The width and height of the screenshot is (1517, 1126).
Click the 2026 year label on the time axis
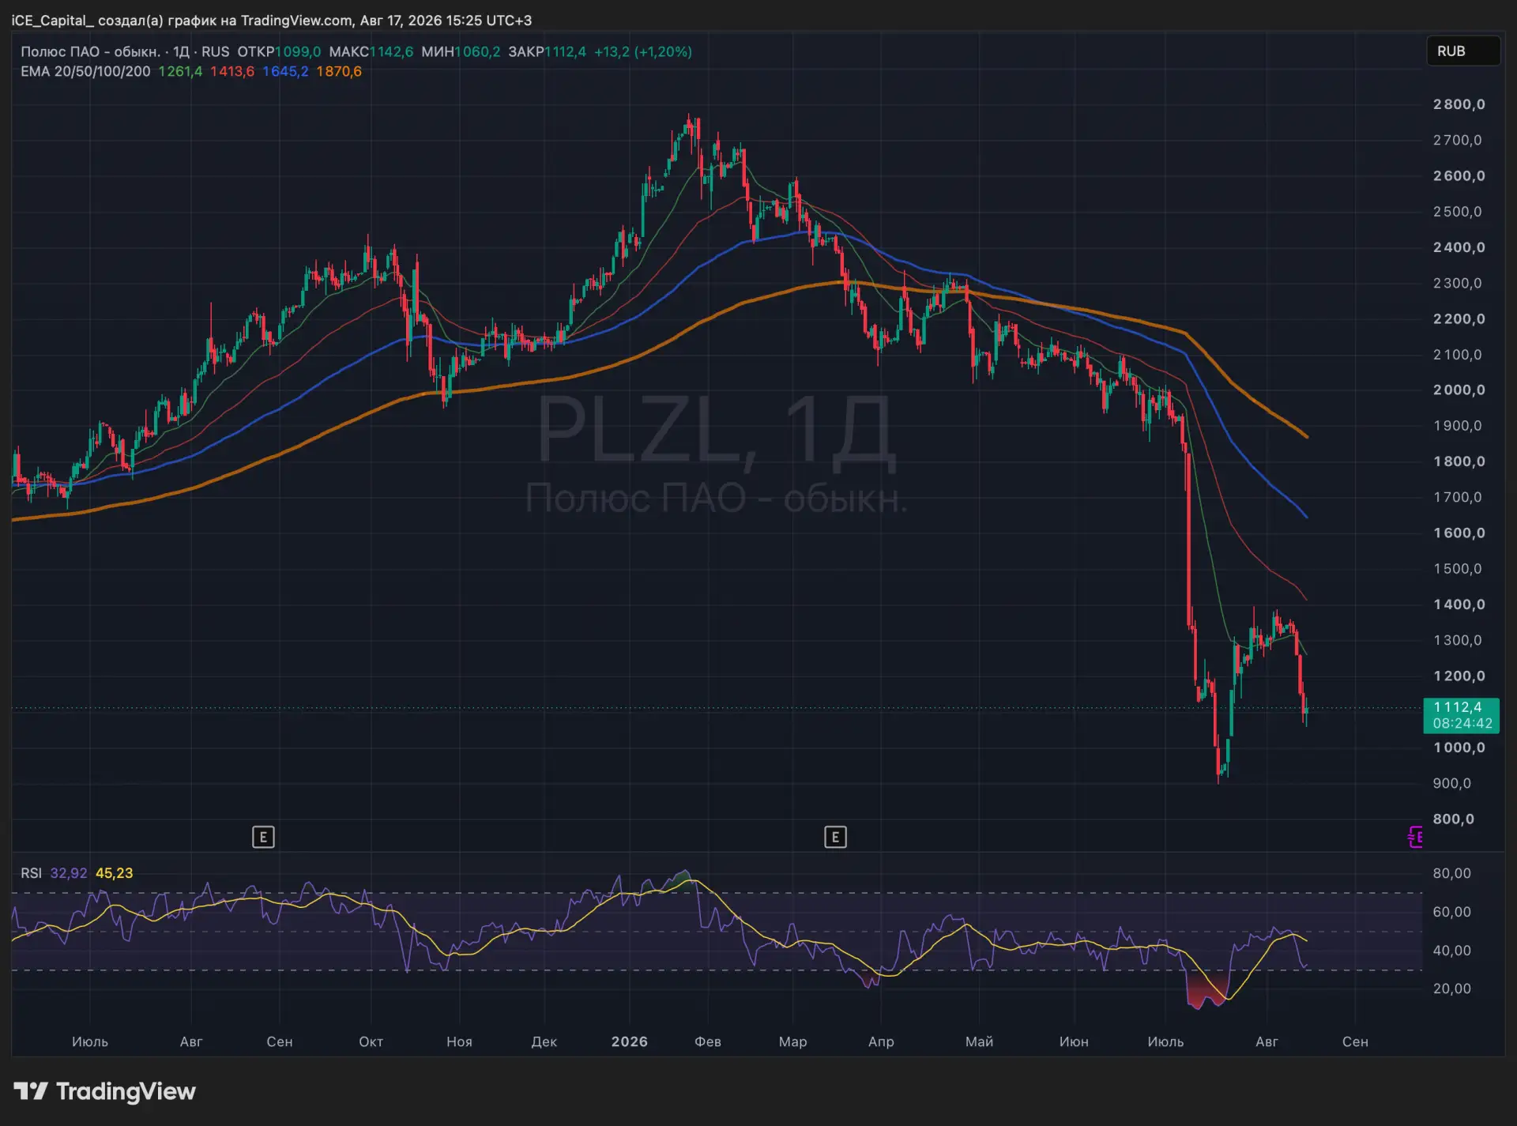[x=630, y=1041]
